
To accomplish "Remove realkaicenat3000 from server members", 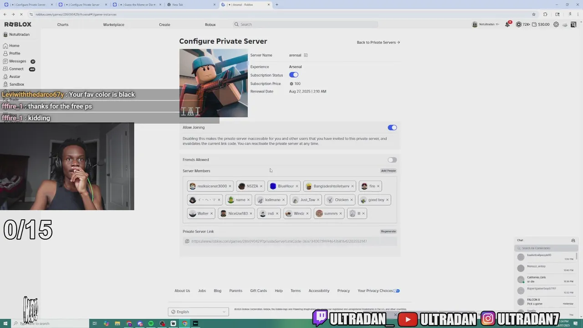I will click(x=230, y=186).
